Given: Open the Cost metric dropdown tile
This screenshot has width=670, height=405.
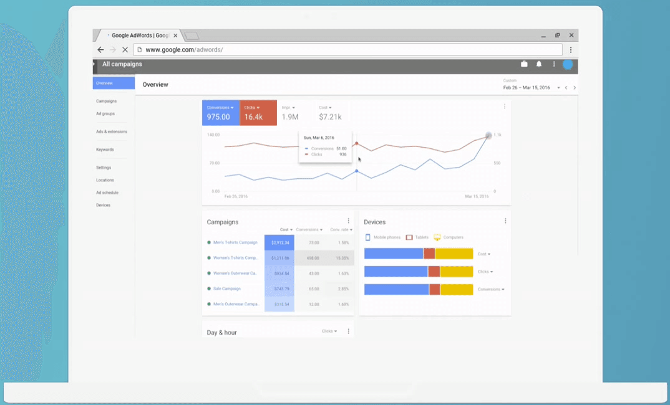Looking at the screenshot, I should pyautogui.click(x=333, y=113).
